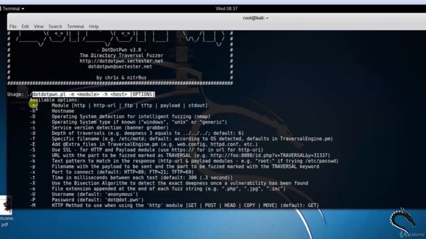Click the root@kali window title

click(x=256, y=18)
